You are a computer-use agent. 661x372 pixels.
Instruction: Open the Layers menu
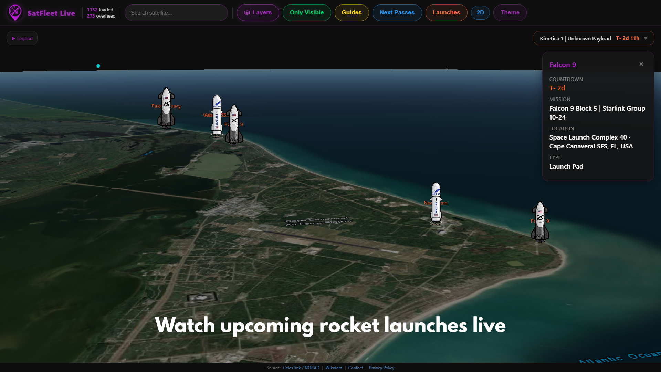coord(258,13)
